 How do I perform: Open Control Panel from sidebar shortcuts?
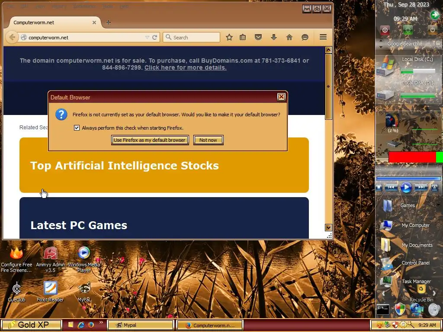405,263
